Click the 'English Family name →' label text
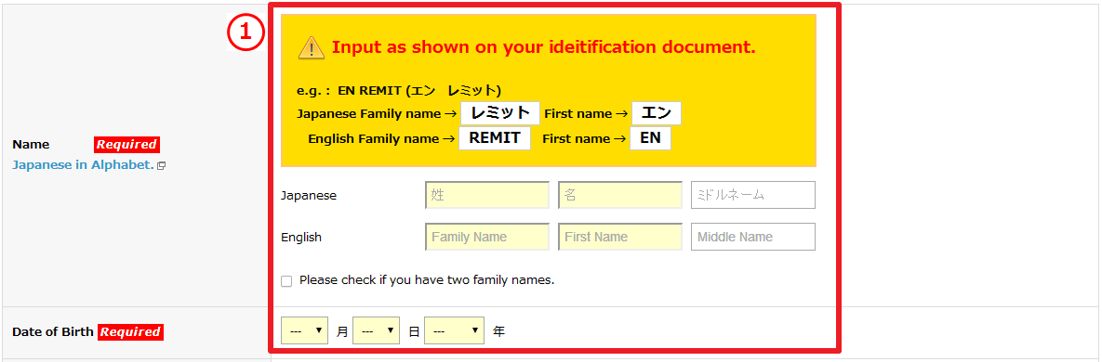This screenshot has width=1102, height=362. pyautogui.click(x=381, y=139)
